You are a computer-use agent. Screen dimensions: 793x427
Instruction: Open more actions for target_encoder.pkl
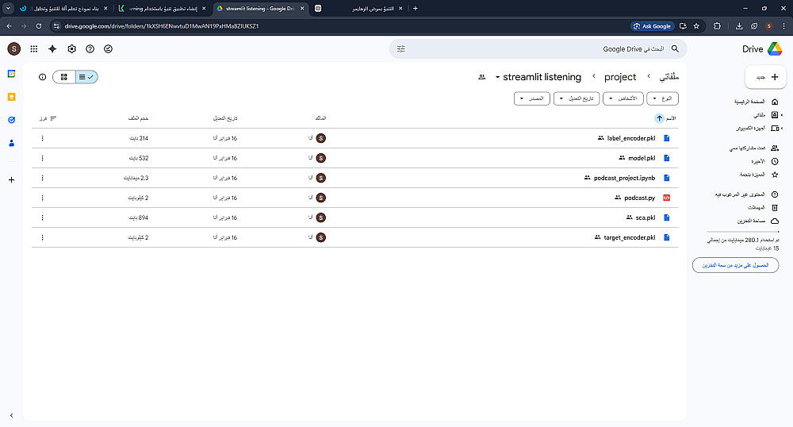(43, 237)
